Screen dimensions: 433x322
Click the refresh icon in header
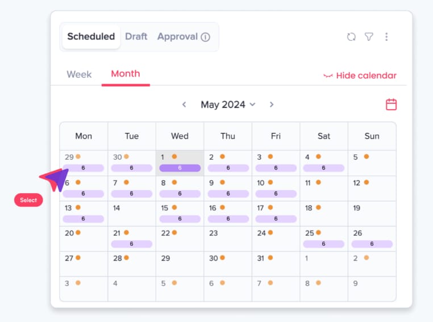click(351, 37)
